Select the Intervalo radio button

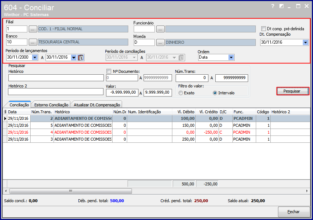click(x=215, y=93)
